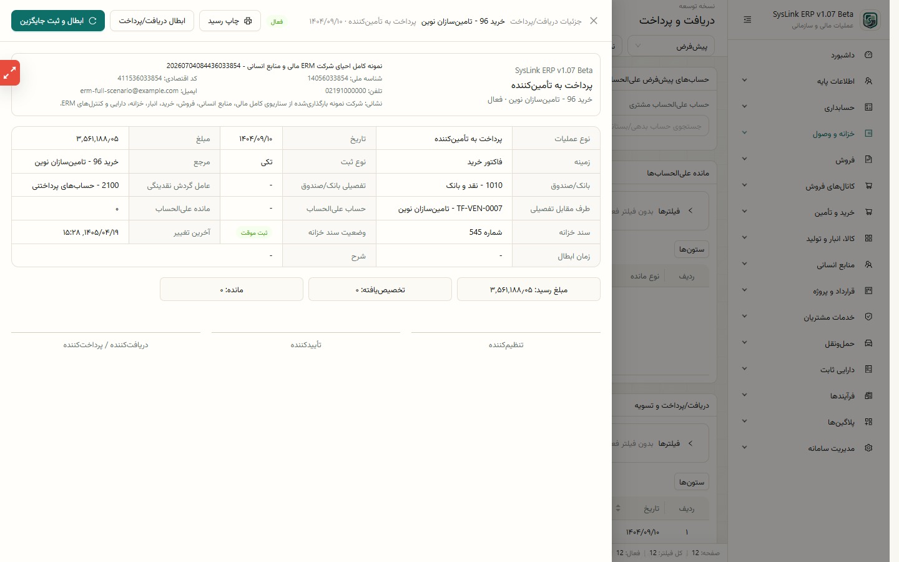Click the نوع مانده column header
Image resolution: width=899 pixels, height=562 pixels.
point(645,276)
